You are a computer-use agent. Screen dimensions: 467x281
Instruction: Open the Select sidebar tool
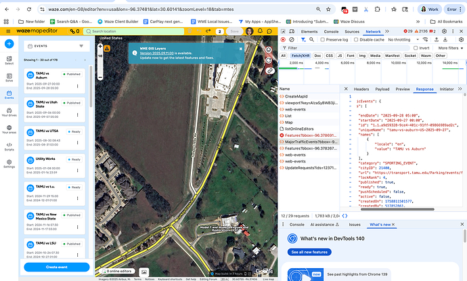click(x=9, y=60)
